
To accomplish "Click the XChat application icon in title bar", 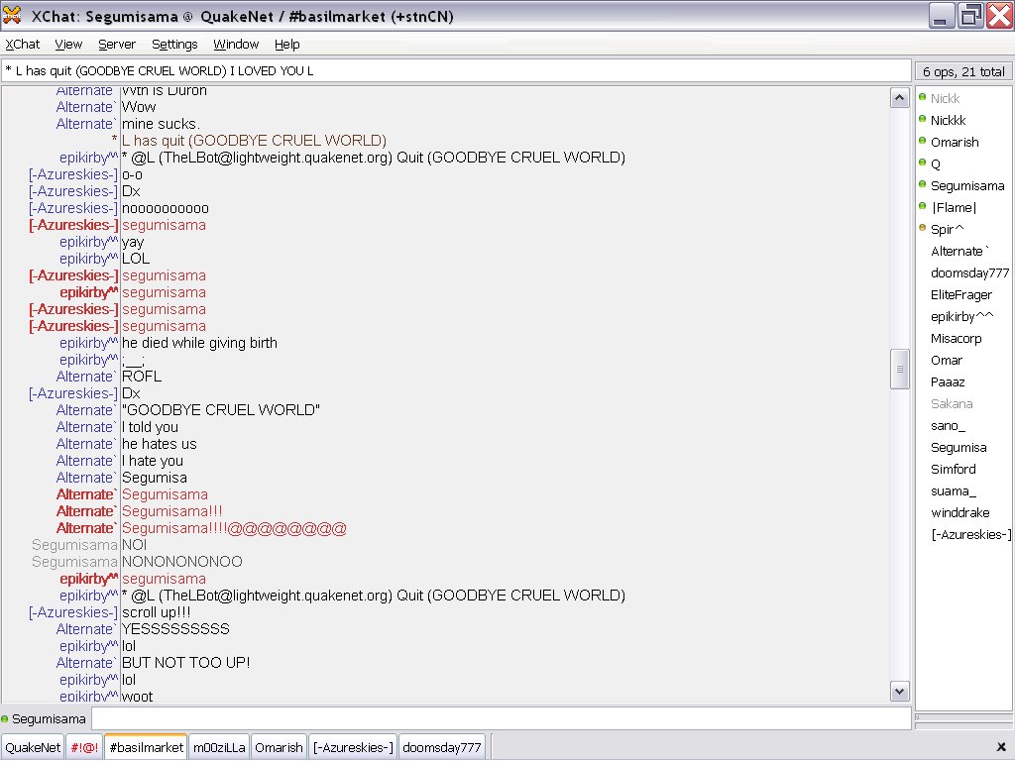I will (13, 16).
